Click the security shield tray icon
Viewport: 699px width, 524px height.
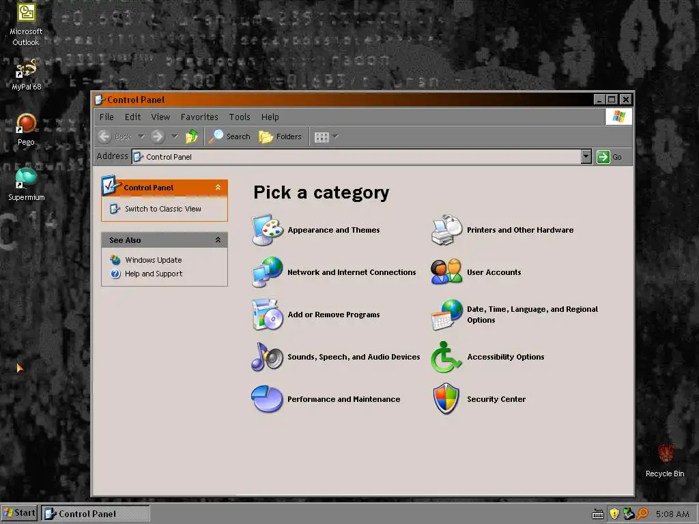(614, 514)
